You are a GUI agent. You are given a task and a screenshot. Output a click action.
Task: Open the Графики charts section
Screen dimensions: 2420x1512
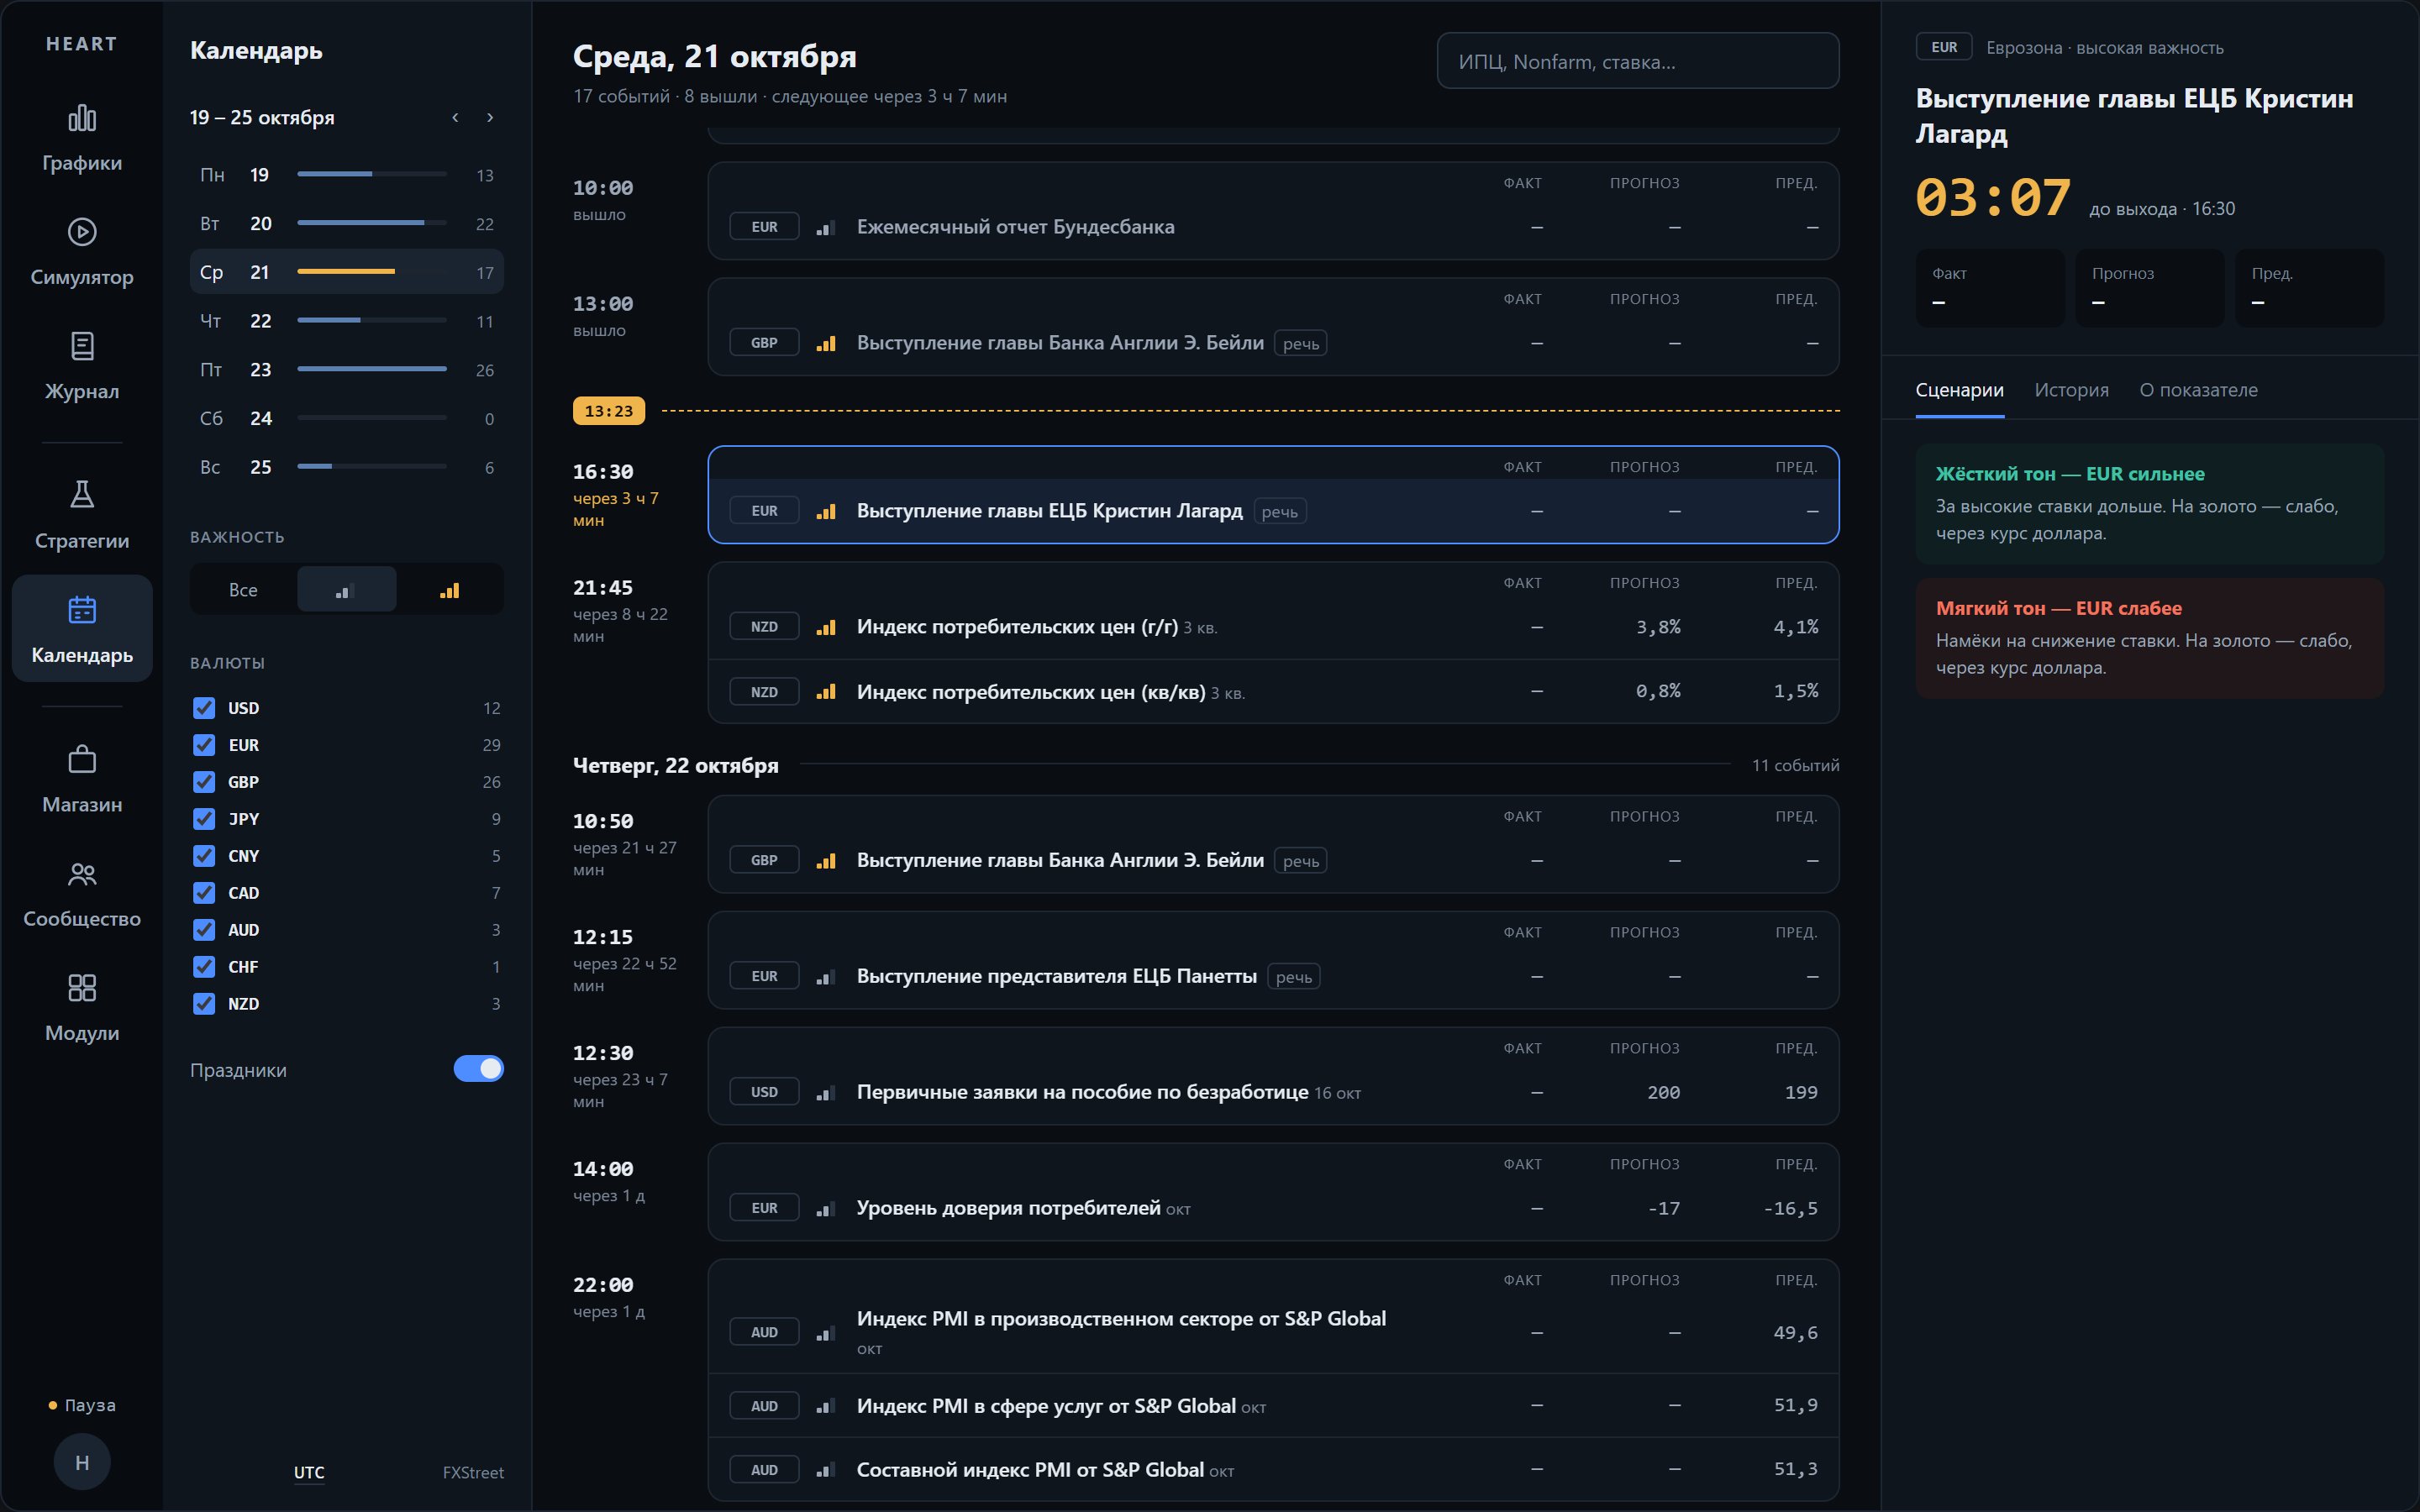tap(82, 139)
